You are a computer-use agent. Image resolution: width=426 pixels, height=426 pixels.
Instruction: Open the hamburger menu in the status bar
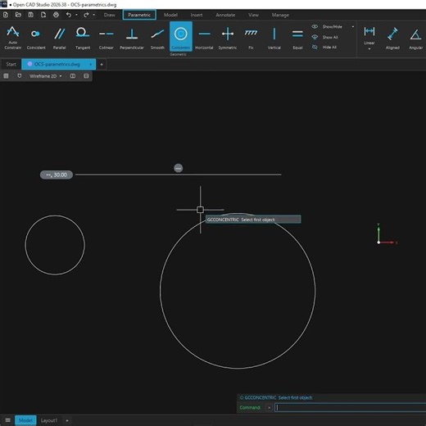click(x=7, y=420)
